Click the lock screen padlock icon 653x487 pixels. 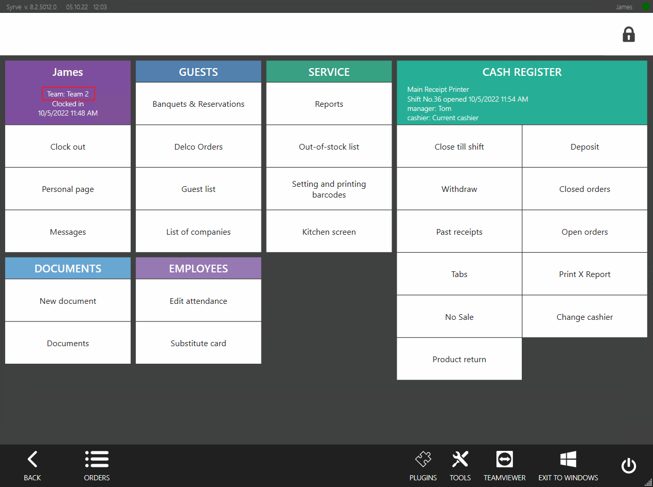(628, 35)
